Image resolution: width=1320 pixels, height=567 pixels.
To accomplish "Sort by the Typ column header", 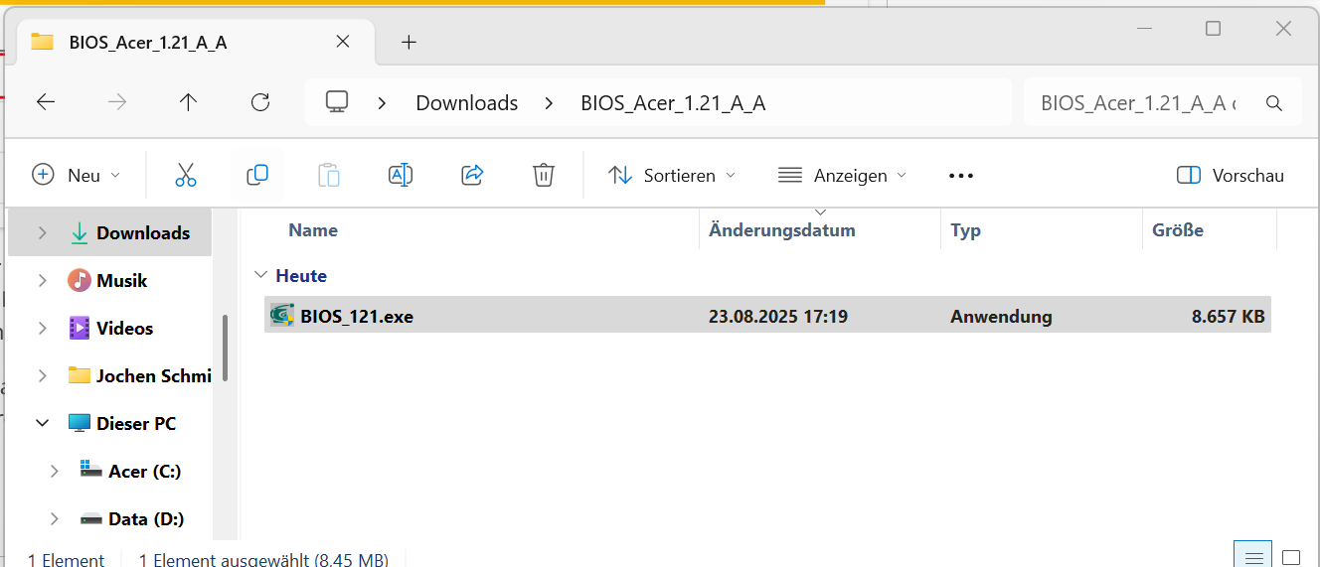I will click(x=965, y=230).
